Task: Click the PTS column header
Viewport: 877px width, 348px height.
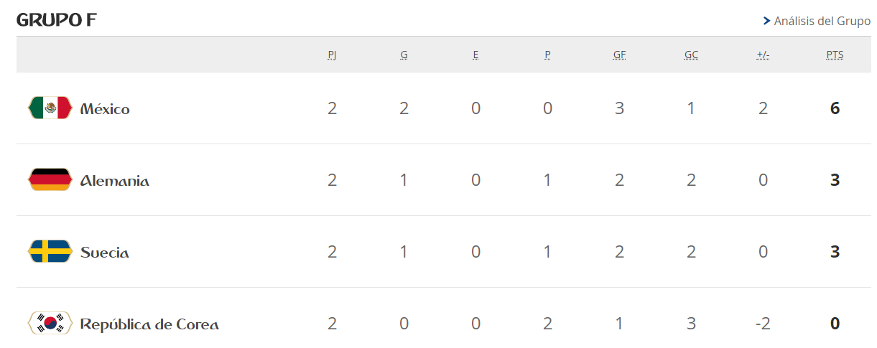Action: click(x=835, y=55)
